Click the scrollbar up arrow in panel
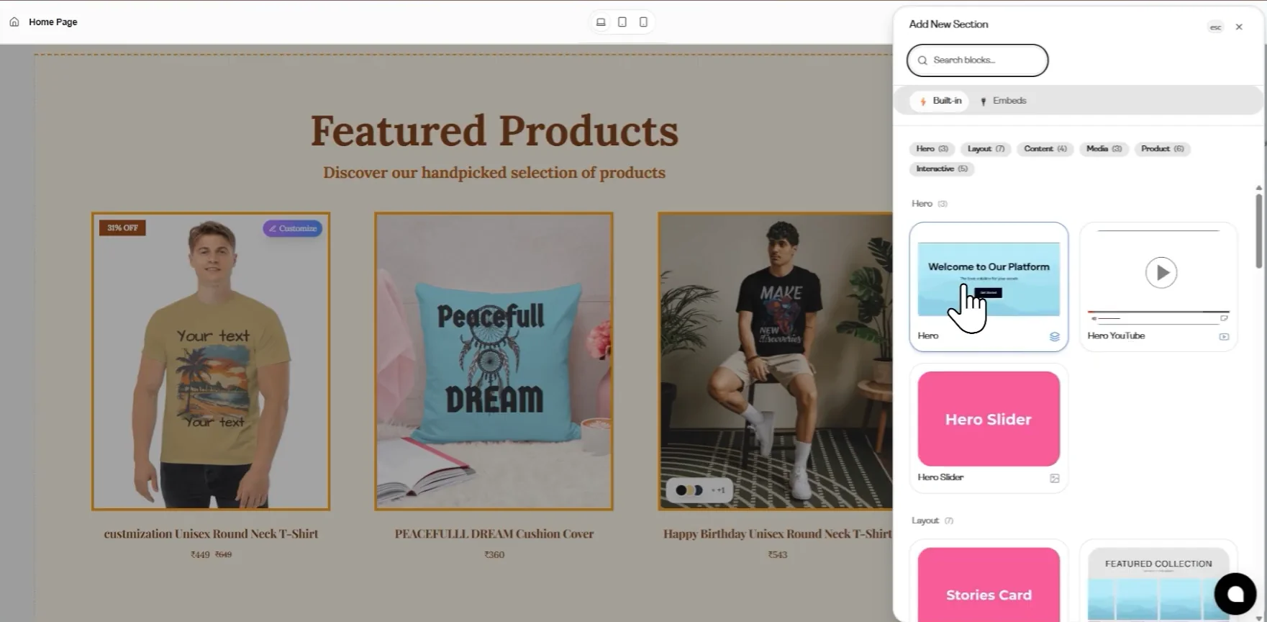Viewport: 1267px width, 622px height. coord(1258,188)
